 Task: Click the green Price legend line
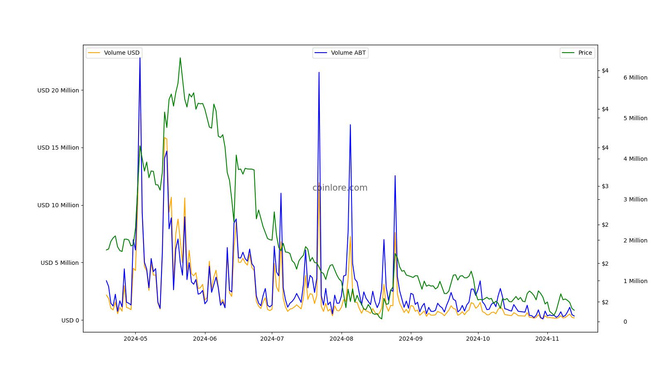[x=568, y=53]
